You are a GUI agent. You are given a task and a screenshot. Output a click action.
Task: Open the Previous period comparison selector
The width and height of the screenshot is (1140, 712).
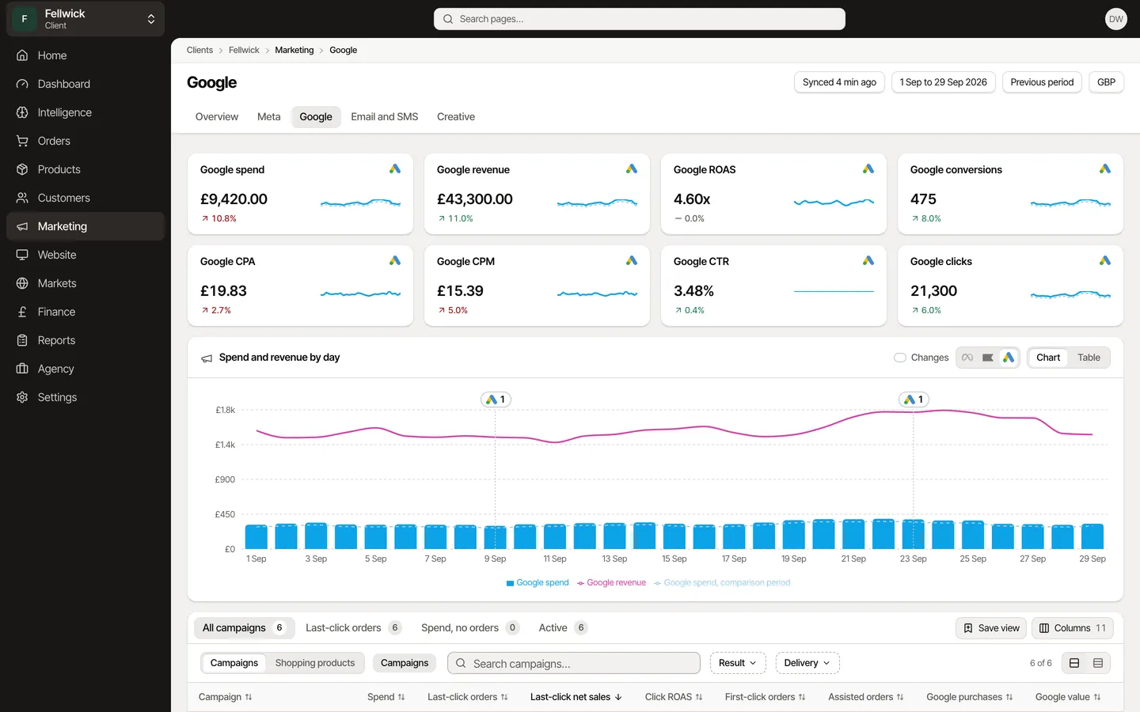click(1042, 82)
